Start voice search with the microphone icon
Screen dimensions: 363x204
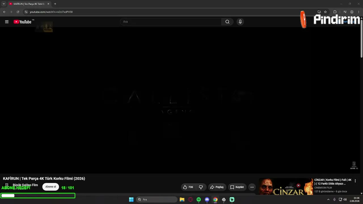point(240,22)
